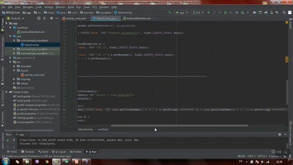Hide the Project panel with minus icon
This screenshot has width=293, height=165.
pos(57,18)
